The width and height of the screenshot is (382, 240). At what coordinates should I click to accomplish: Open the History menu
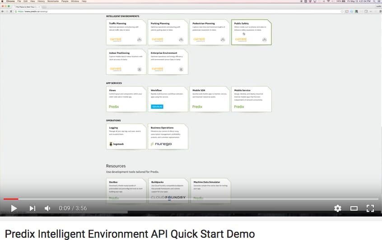point(41,1)
